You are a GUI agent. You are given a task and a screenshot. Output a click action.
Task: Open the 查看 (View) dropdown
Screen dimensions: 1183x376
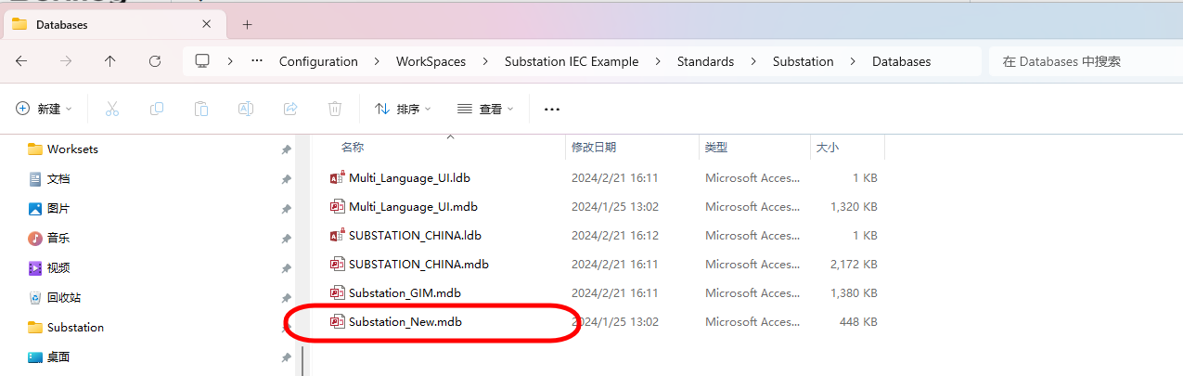485,109
